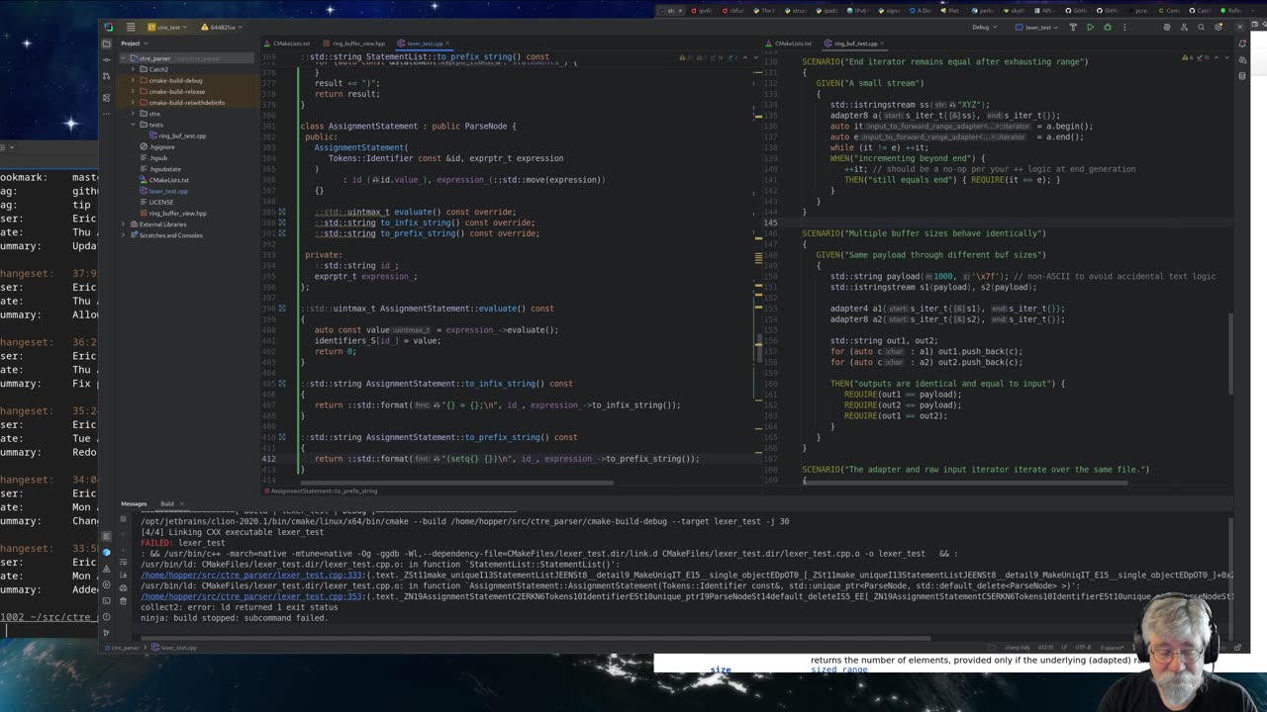
Task: Open the 64482fce VCS revision dropdown
Action: click(222, 28)
